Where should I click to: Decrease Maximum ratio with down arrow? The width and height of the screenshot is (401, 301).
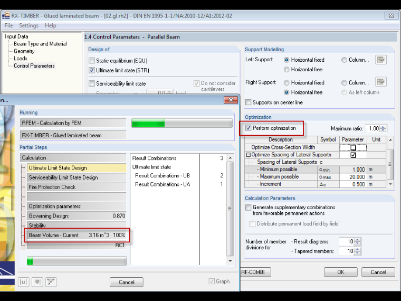(x=383, y=130)
